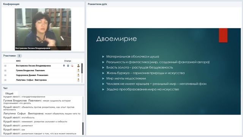Select participant Сидоренков Даниил Романович
Image resolution: width=243 pixels, height=137 pixels.
[x=32, y=75]
